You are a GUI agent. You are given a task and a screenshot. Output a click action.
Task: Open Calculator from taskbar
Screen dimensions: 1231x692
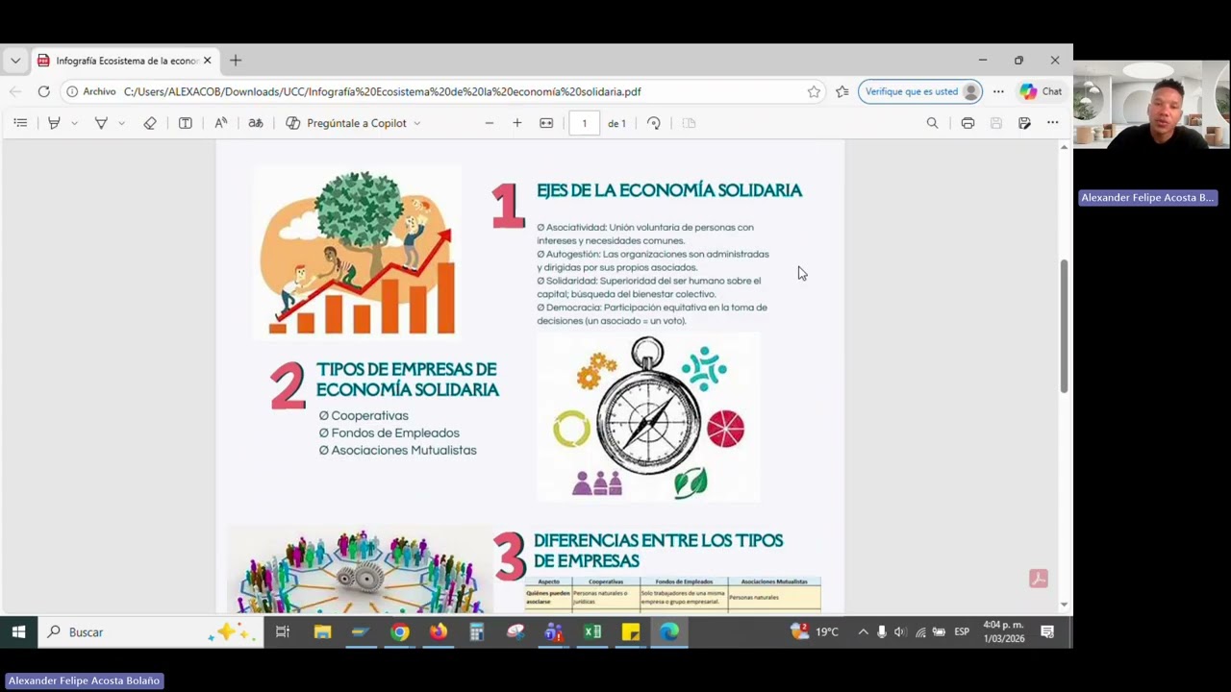point(476,631)
